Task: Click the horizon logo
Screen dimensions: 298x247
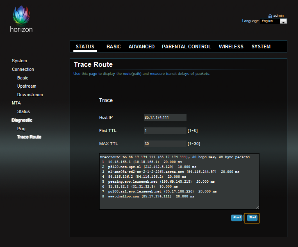Action: point(21,19)
